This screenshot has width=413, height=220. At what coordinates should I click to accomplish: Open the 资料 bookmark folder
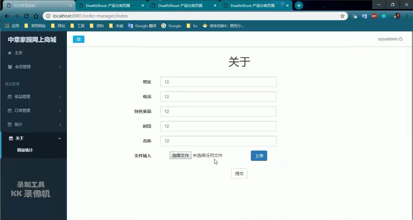coord(97,26)
